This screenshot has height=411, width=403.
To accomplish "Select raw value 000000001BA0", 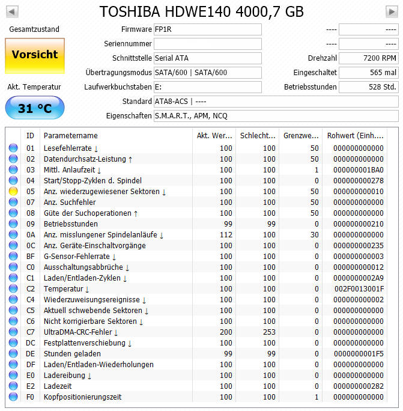I will (x=359, y=170).
